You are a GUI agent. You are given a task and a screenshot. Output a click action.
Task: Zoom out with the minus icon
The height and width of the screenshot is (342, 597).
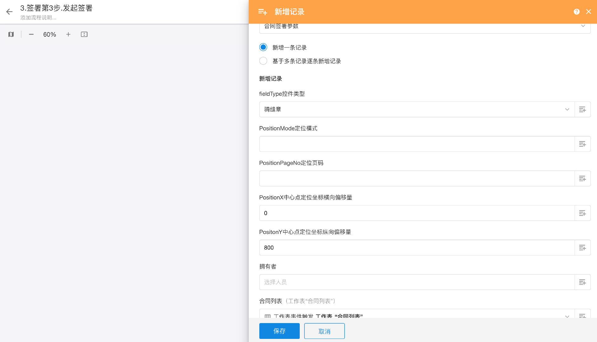pyautogui.click(x=31, y=34)
